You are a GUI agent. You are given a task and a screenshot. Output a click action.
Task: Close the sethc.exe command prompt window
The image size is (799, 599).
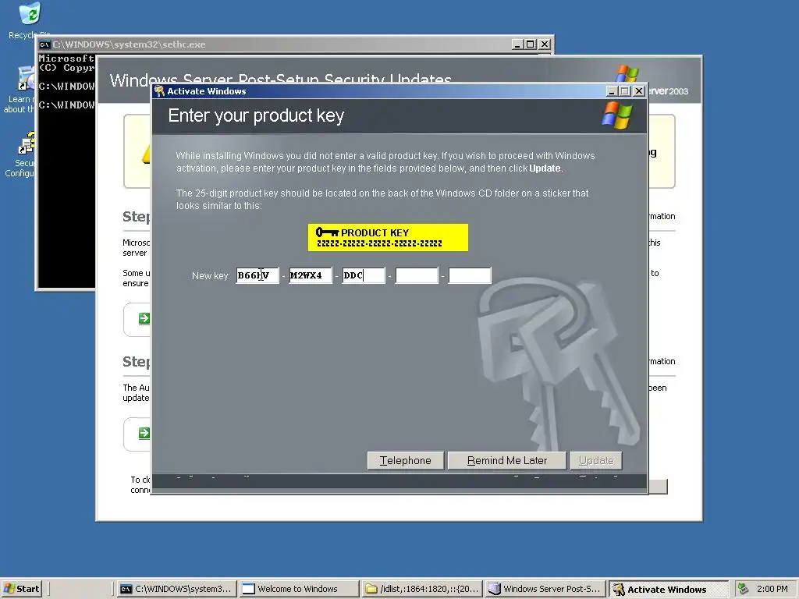pyautogui.click(x=545, y=44)
